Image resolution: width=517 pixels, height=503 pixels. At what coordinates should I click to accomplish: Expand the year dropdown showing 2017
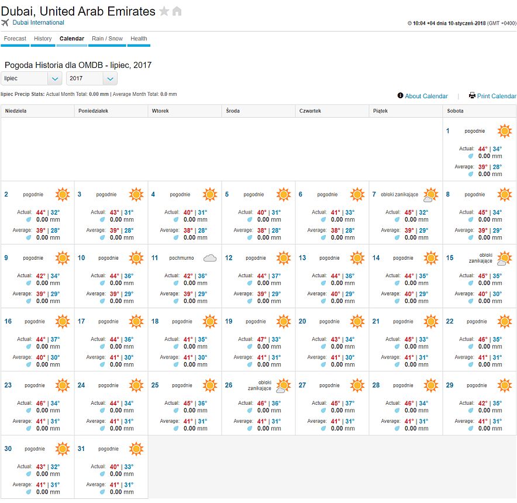pyautogui.click(x=92, y=78)
